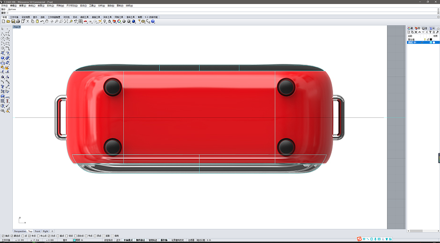
Task: Click the Undo arrow icon
Action: (x=42, y=21)
